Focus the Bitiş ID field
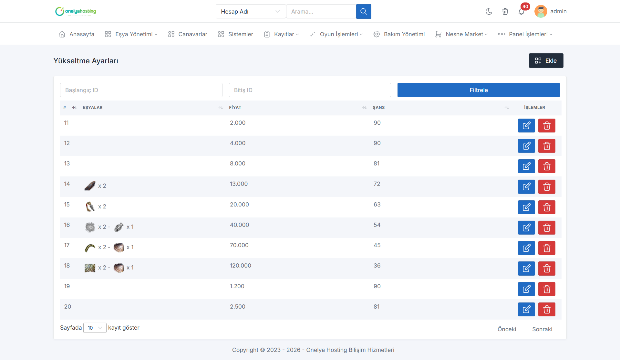This screenshot has width=620, height=360. (x=310, y=90)
